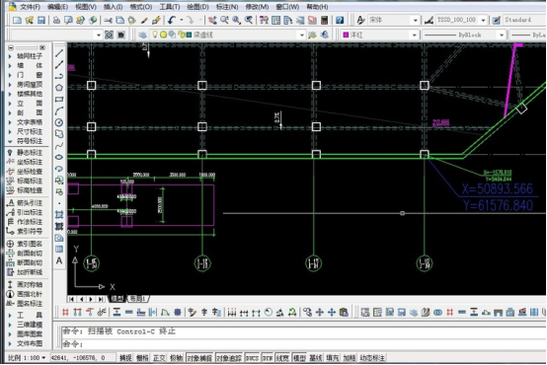Viewport: 547px width, 365px height.
Task: Open the 绘图(D) menu
Action: pos(197,7)
